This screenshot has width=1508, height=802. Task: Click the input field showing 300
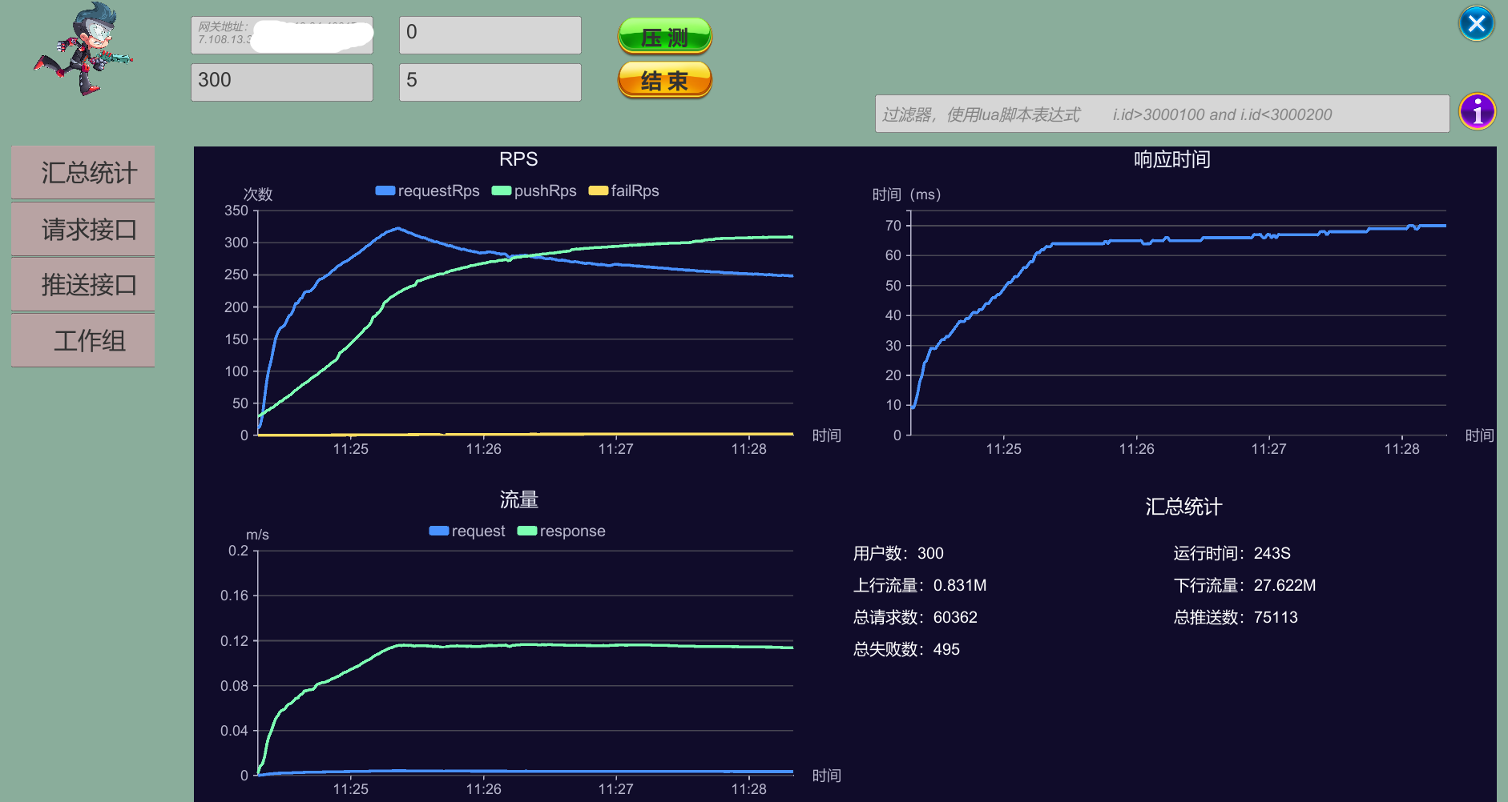coord(281,82)
